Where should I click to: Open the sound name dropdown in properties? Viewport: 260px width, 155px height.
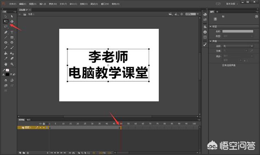tap(238, 46)
